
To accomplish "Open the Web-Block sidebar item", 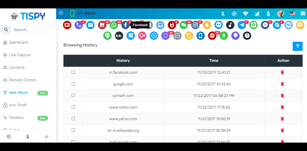I will coord(16,93).
